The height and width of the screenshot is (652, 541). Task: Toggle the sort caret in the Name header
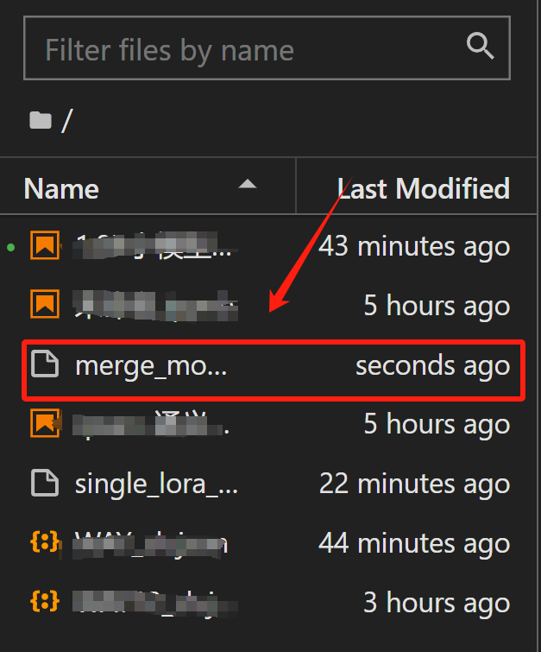[248, 184]
